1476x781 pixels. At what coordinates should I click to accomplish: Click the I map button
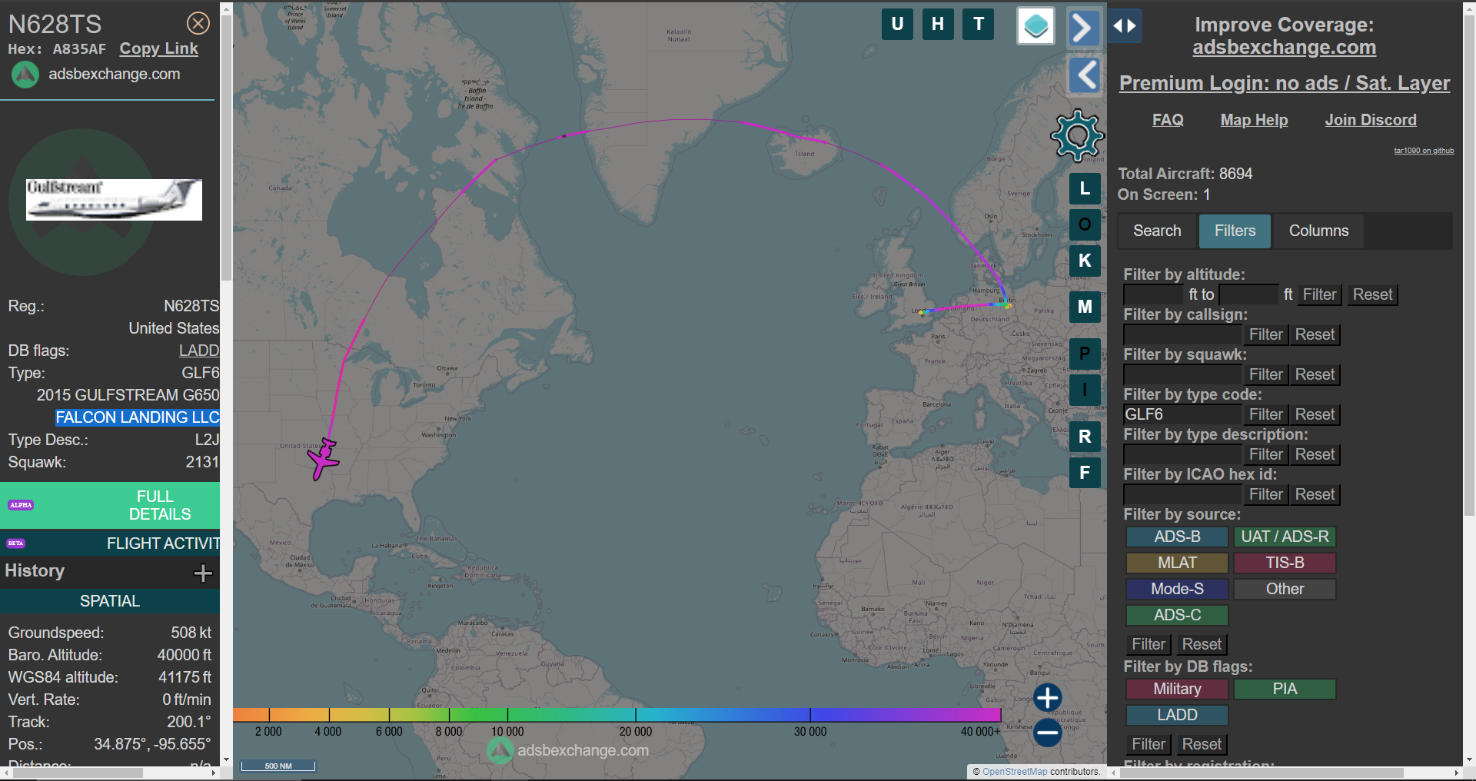[x=1085, y=390]
